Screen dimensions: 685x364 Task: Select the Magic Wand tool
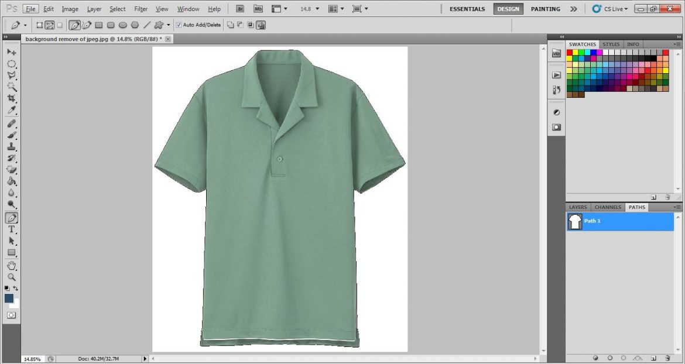11,87
